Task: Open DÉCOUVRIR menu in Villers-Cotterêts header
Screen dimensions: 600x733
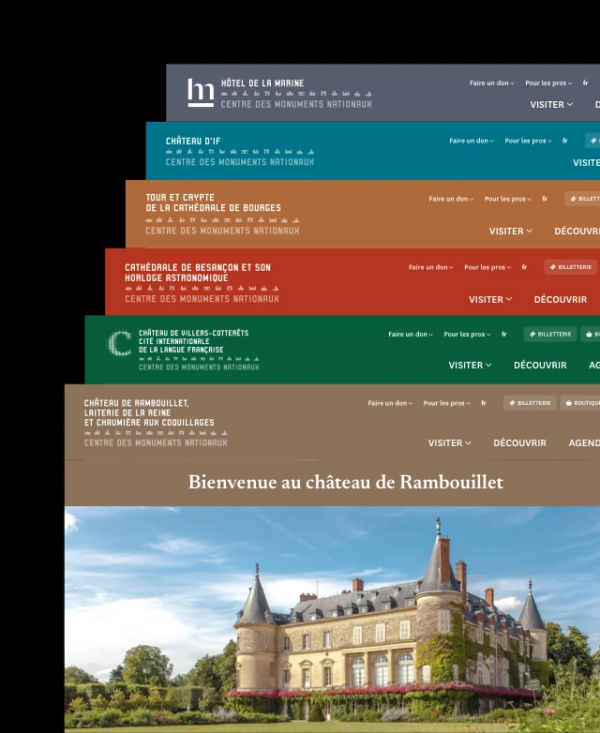Action: coord(540,366)
